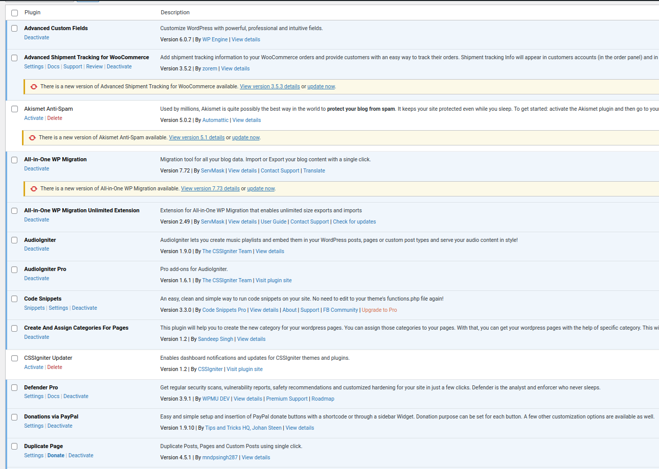Check the Defender Pro checkbox
This screenshot has width=659, height=469.
pos(14,388)
